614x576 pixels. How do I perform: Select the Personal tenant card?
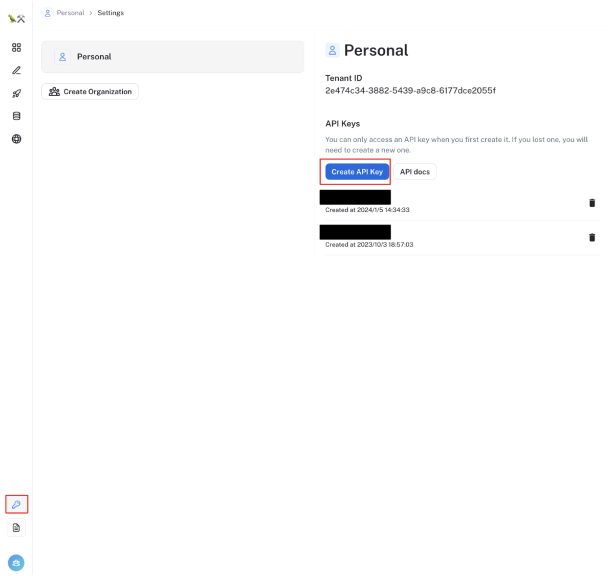(x=172, y=57)
